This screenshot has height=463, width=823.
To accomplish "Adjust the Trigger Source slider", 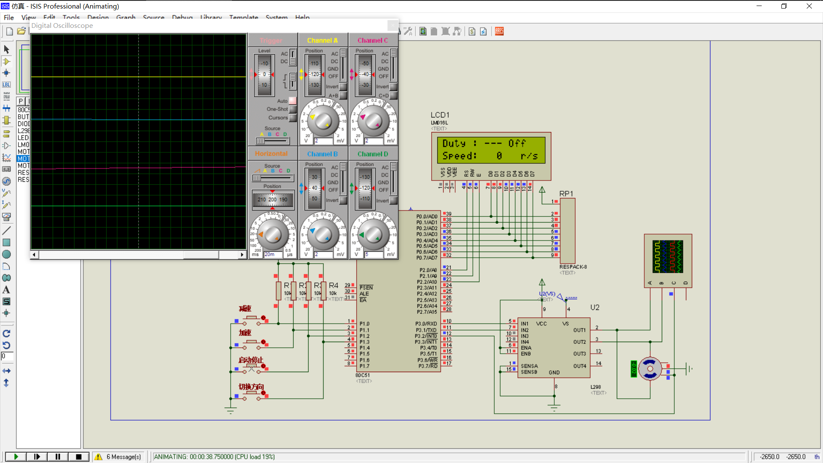I will (x=273, y=141).
